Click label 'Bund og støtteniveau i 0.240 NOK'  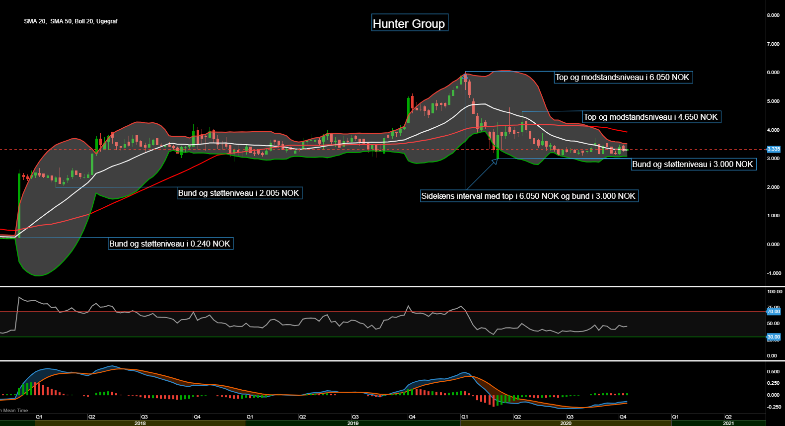[170, 244]
